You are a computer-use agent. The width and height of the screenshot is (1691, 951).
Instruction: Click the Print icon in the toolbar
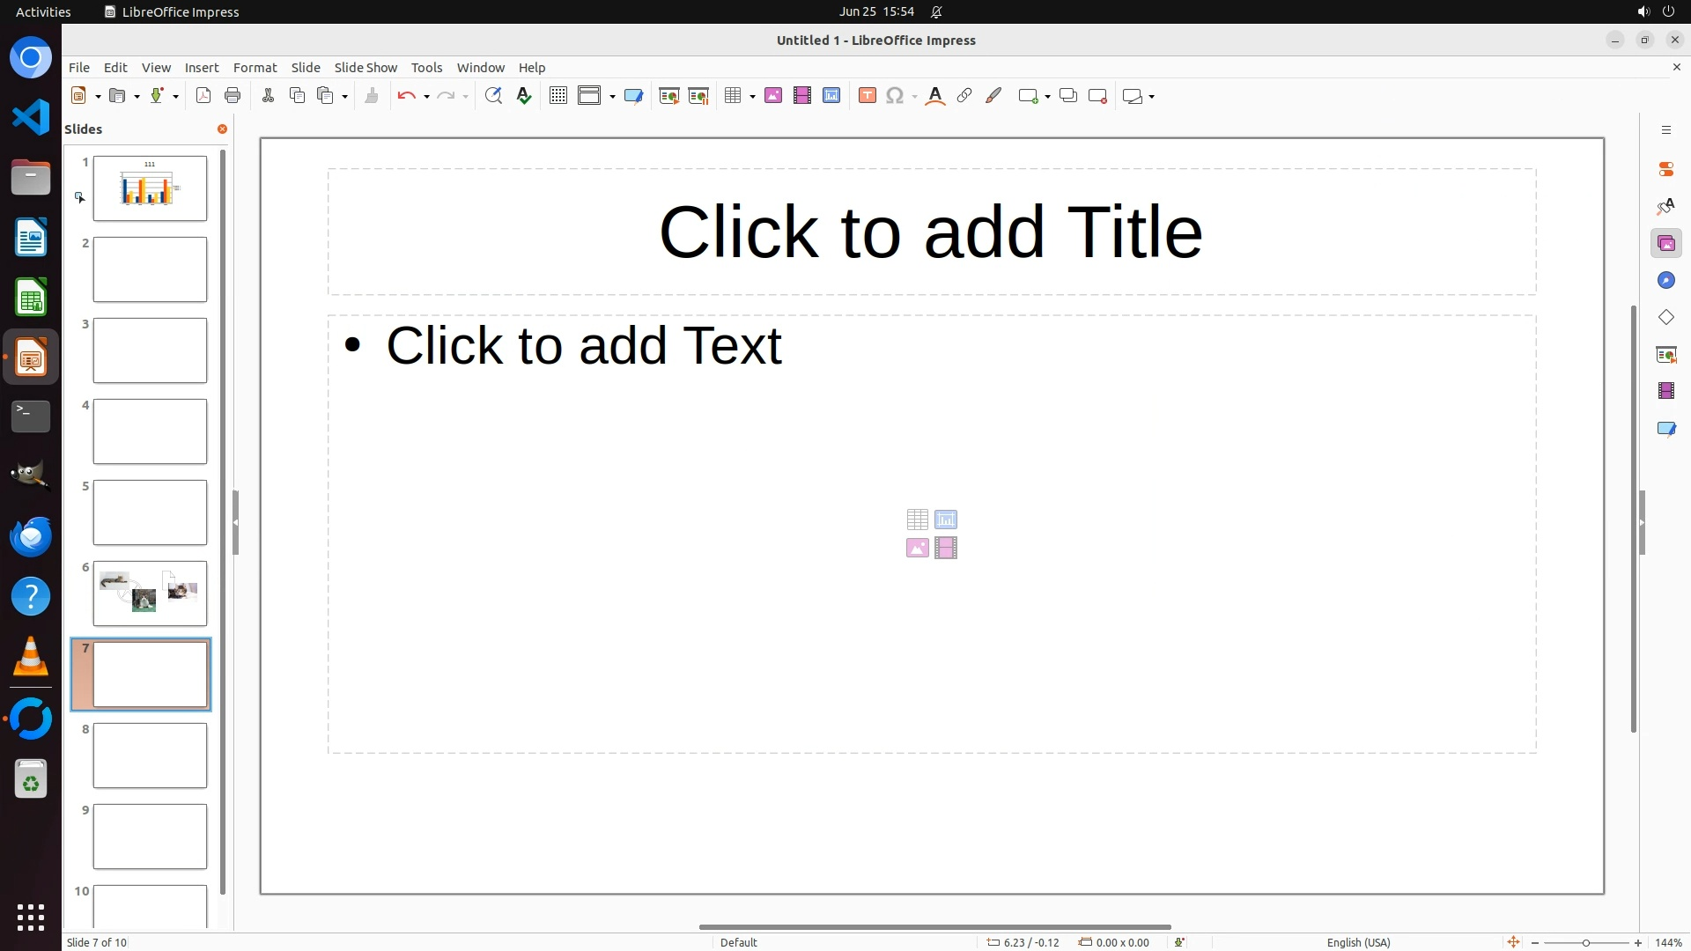tap(233, 96)
